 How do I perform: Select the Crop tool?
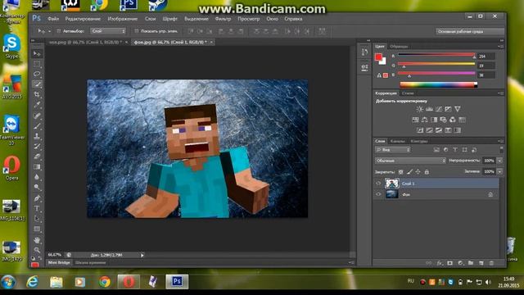click(37, 95)
